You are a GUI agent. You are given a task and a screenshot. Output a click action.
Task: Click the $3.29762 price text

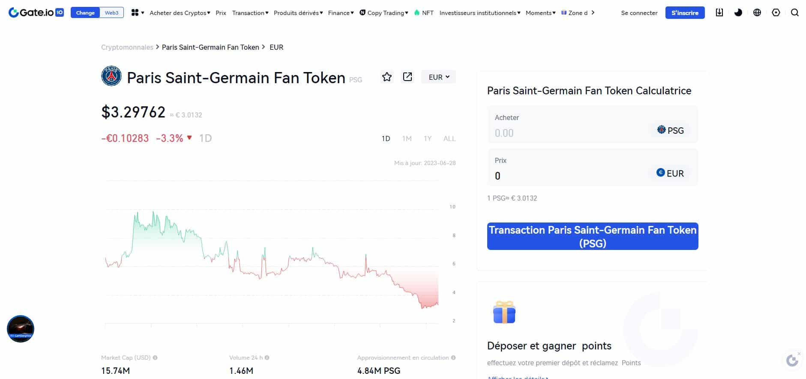click(133, 112)
